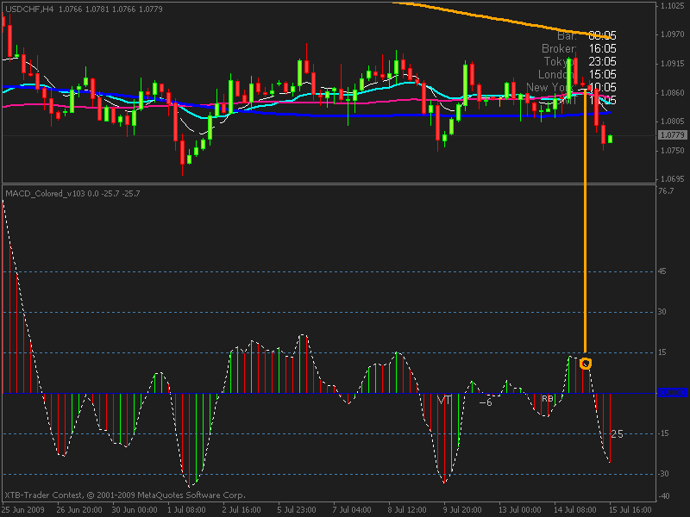Click the 30 Jun 00:00 time label
This screenshot has width=690, height=517.
pyautogui.click(x=135, y=510)
